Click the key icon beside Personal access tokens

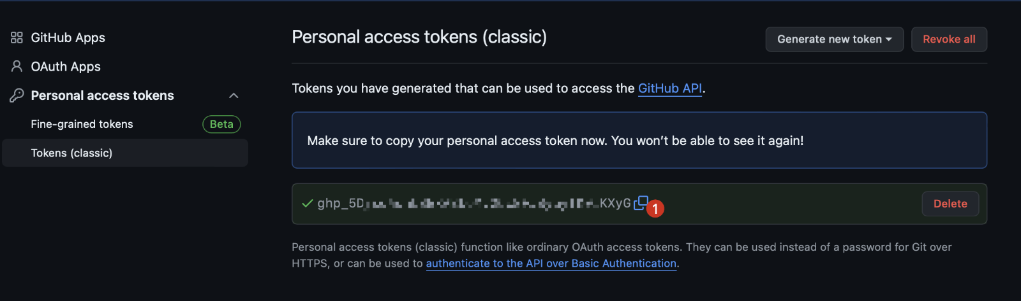point(17,95)
